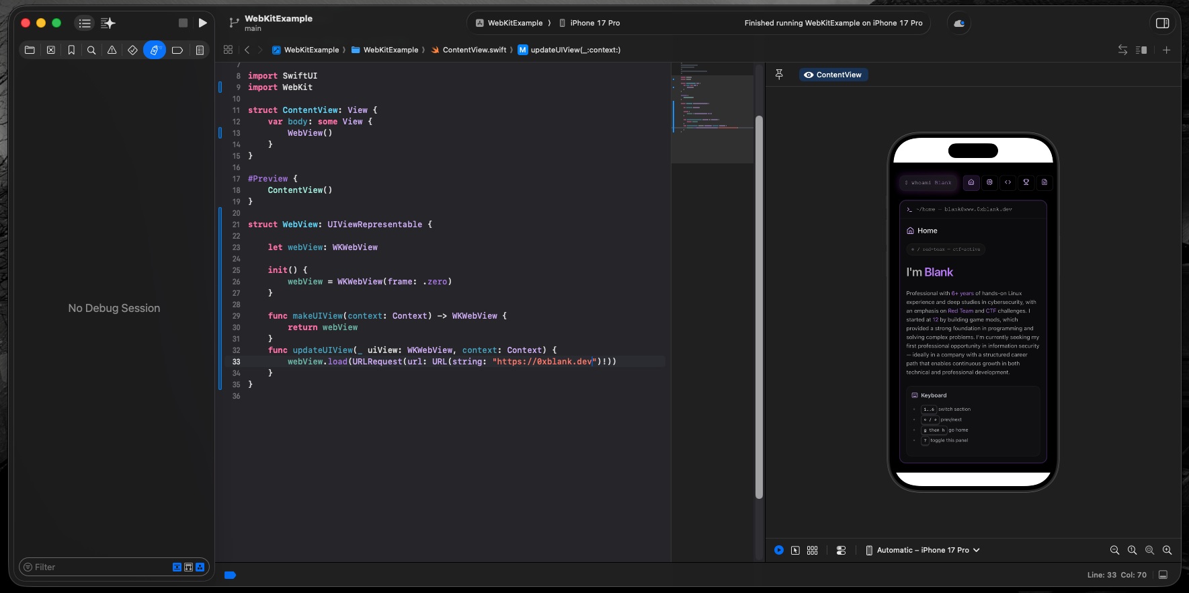Zoom out the preview canvas
The width and height of the screenshot is (1189, 593).
pyautogui.click(x=1114, y=550)
